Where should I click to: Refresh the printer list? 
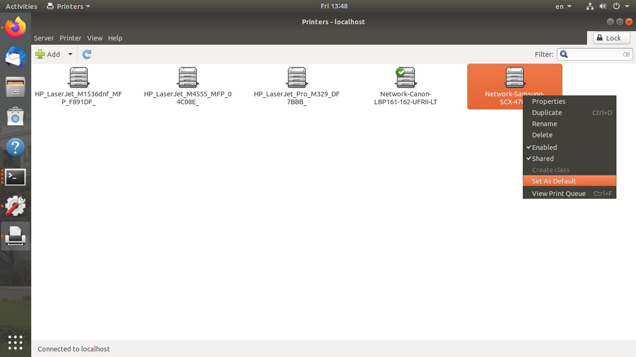87,54
